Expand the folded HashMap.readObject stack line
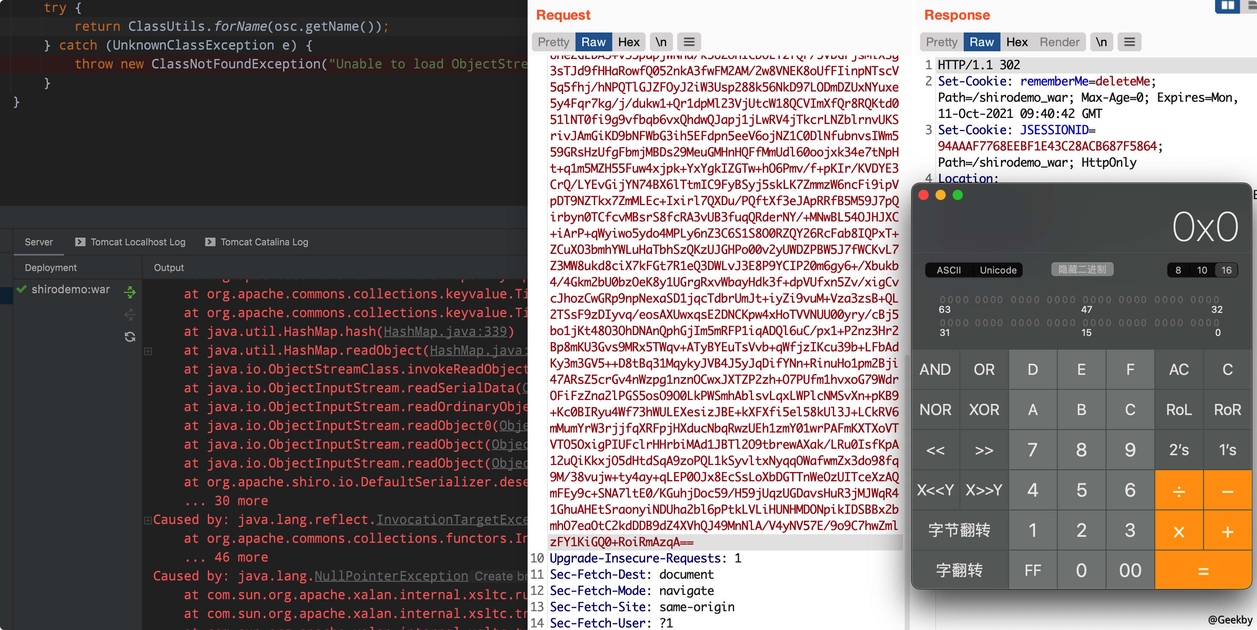 tap(148, 351)
